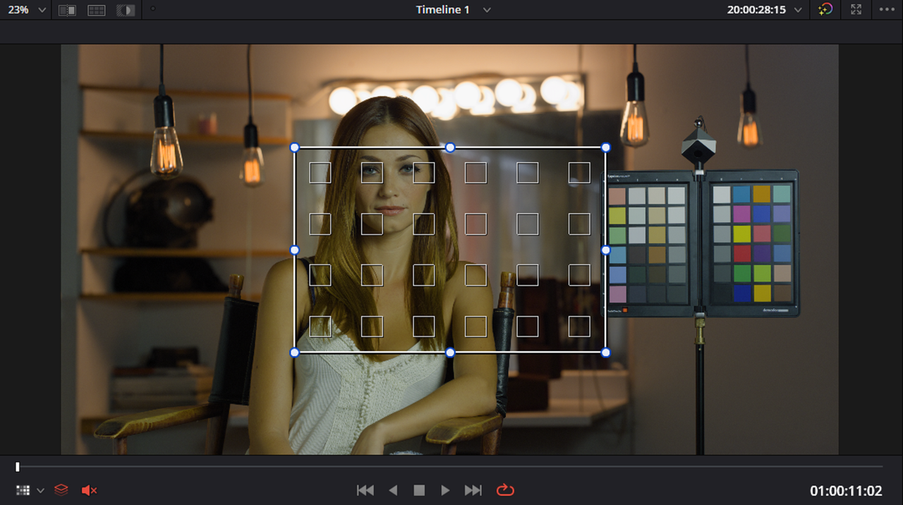Screen dimensions: 903x505
Task: Select the top-right corner handle of chart overlay
Action: (x=605, y=147)
